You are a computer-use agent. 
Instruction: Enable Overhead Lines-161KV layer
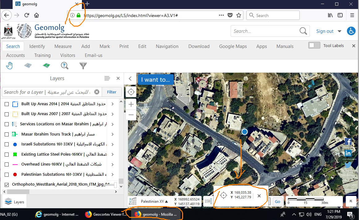click(x=6, y=164)
